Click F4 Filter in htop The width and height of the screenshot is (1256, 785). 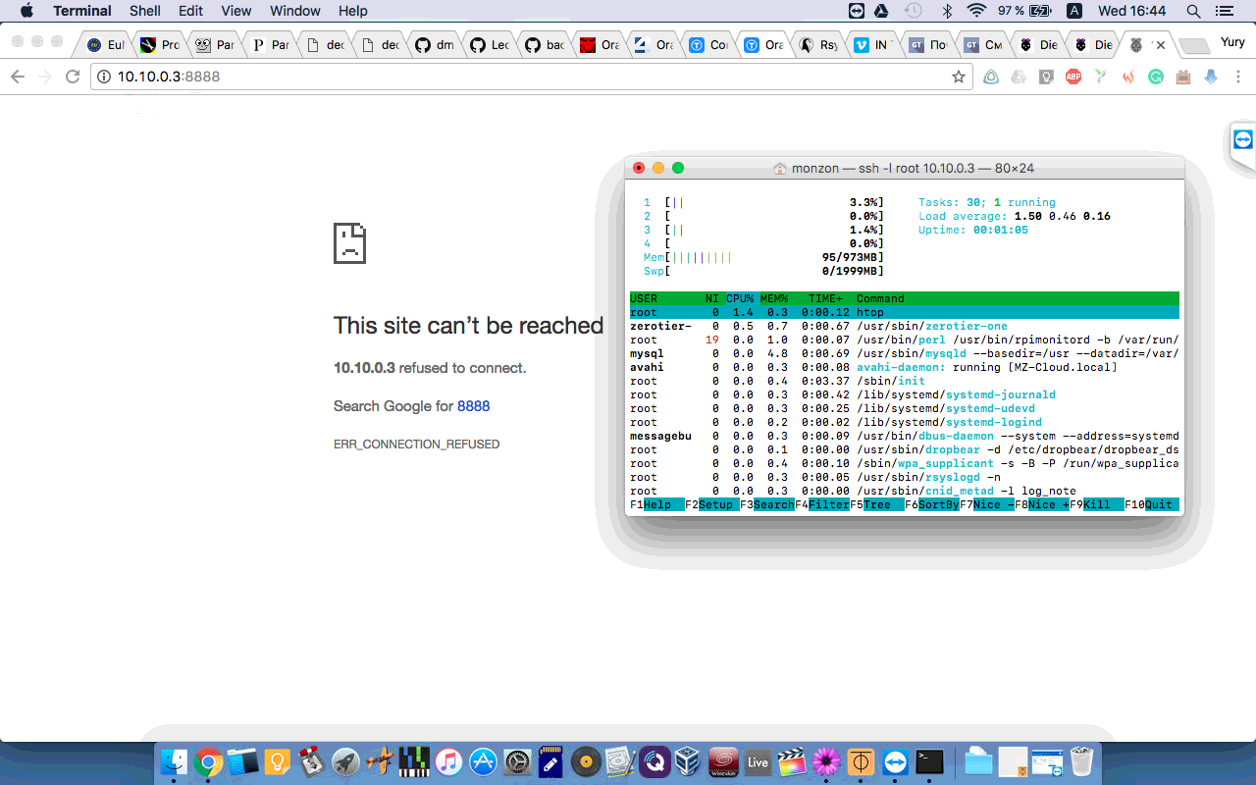[822, 504]
